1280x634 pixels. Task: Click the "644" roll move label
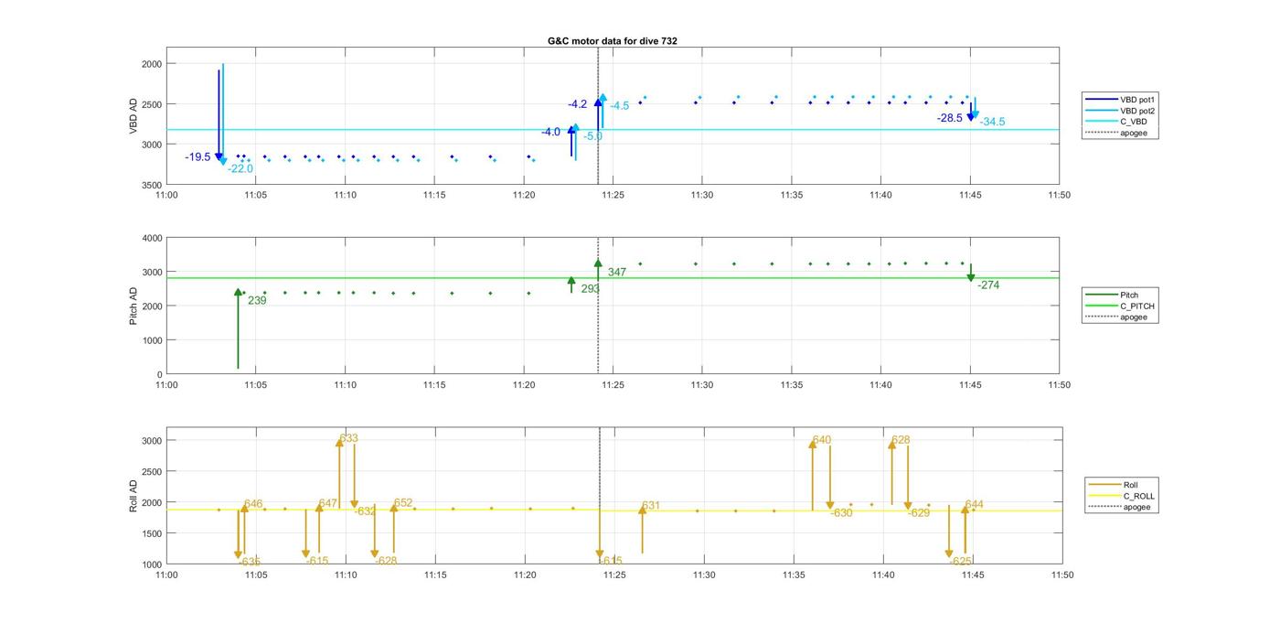pyautogui.click(x=975, y=505)
